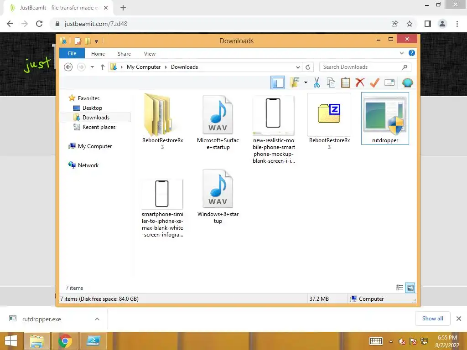The image size is (467, 350).
Task: Click the Copy documents icon
Action: pyautogui.click(x=331, y=82)
